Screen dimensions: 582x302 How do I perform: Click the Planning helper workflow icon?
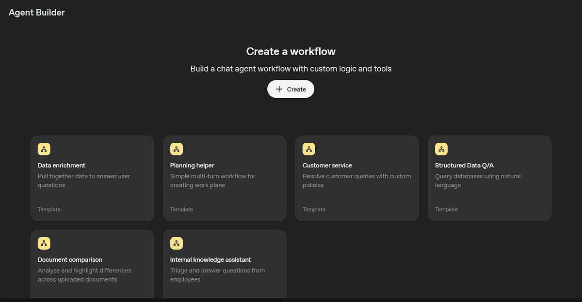pyautogui.click(x=176, y=149)
